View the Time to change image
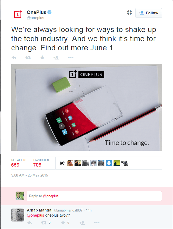 click(86, 107)
